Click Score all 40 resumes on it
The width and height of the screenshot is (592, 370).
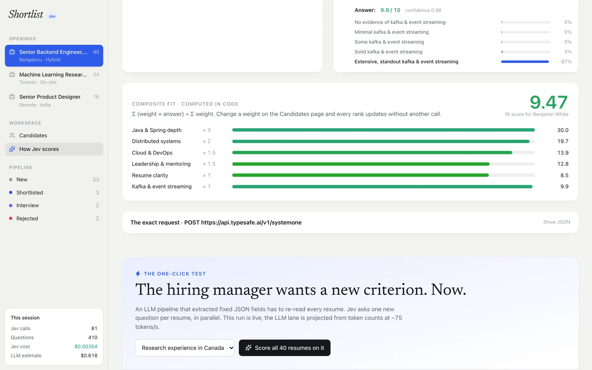pyautogui.click(x=284, y=348)
